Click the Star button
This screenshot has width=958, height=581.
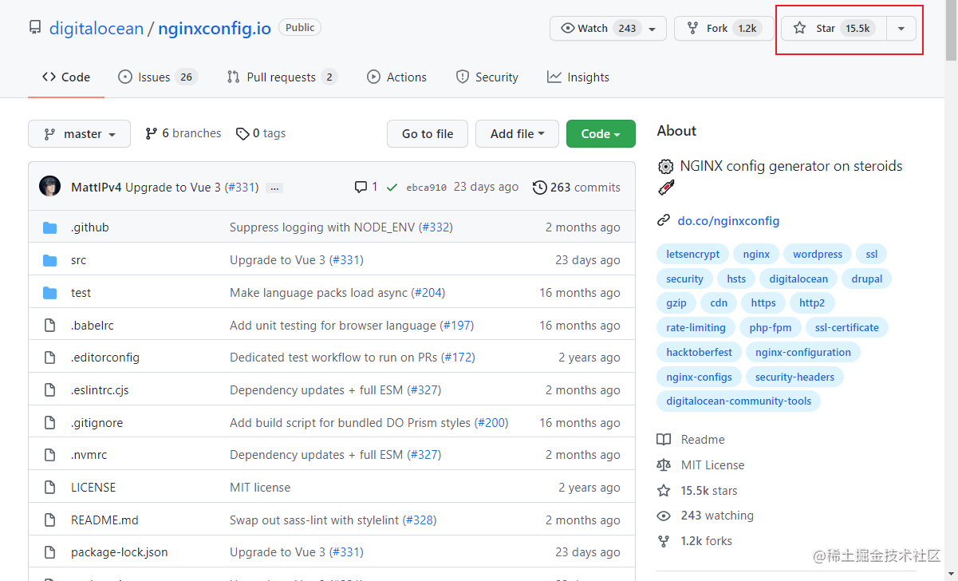point(834,29)
